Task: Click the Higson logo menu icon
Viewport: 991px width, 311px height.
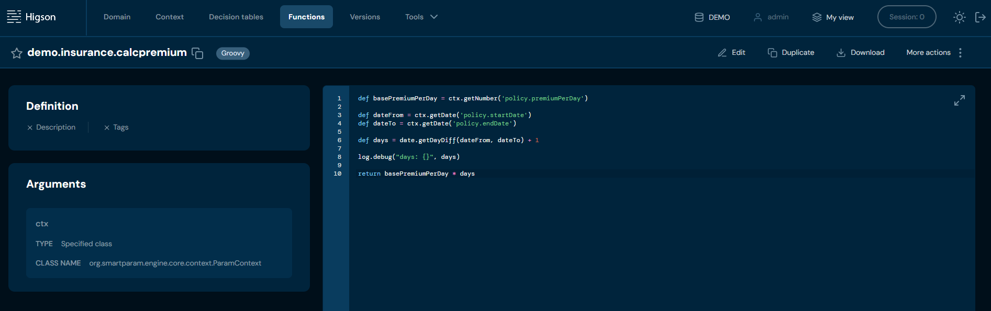Action: (x=14, y=17)
